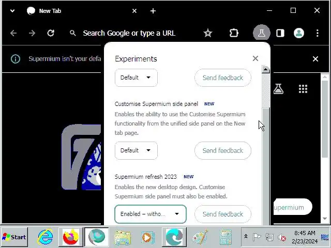Open the taskbar clock and date
Viewport: 331px width, 248px height.
pyautogui.click(x=305, y=237)
